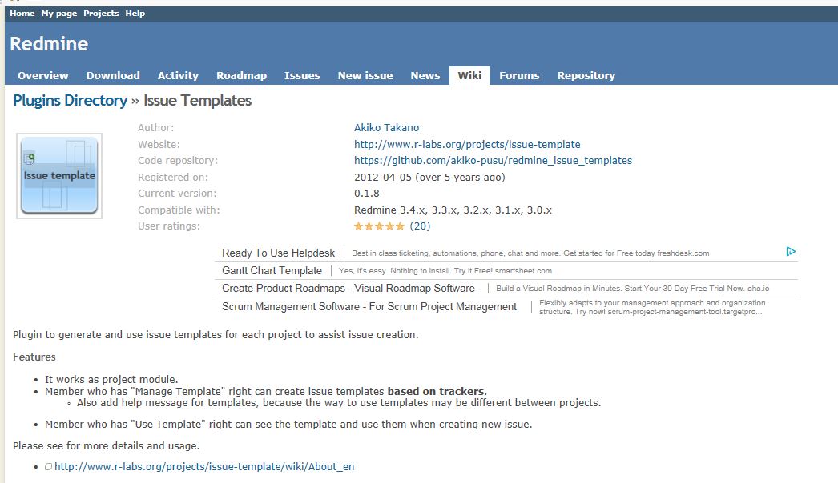Image resolution: width=838 pixels, height=483 pixels.
Task: Open the Forums tab
Action: click(519, 75)
